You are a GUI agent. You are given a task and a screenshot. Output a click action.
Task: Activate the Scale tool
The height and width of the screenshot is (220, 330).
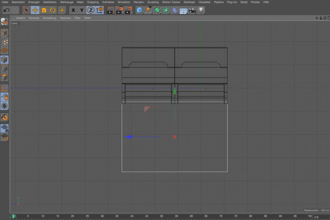point(44,10)
